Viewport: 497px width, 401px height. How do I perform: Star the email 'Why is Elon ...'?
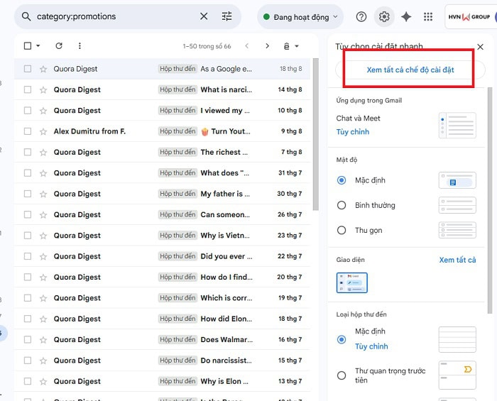(43, 381)
